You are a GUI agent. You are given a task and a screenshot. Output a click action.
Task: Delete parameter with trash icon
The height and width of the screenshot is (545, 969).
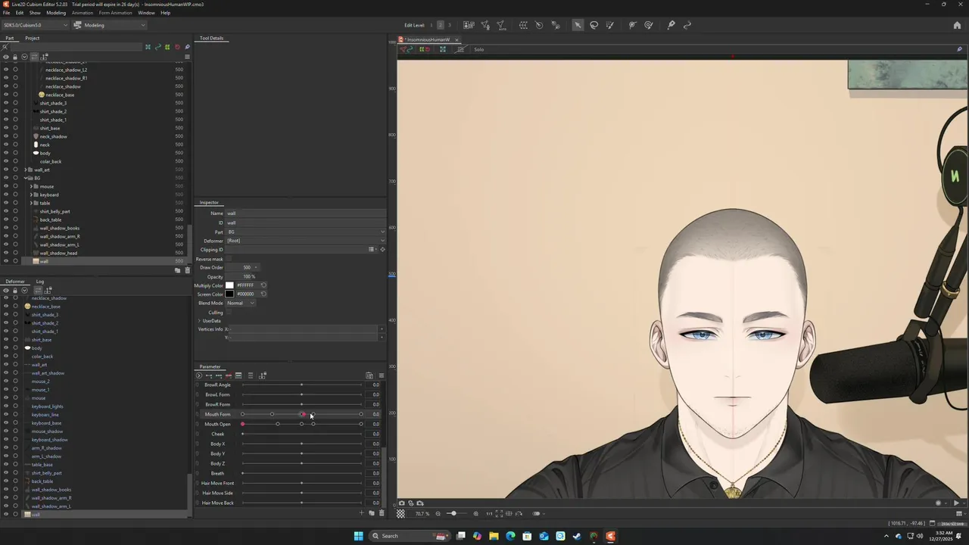tap(381, 513)
